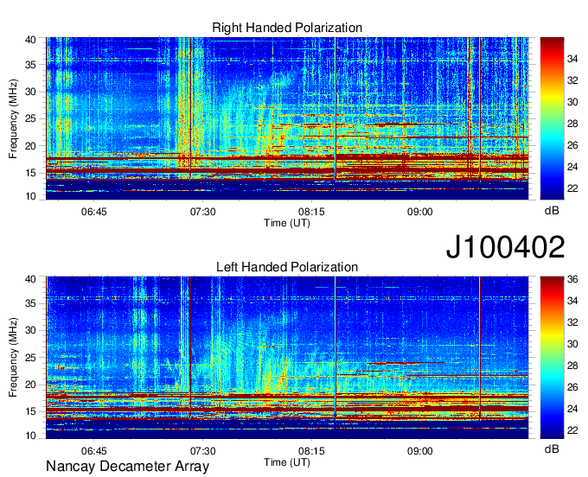Click the 09:00 tick of the right-handed plot
This screenshot has height=477, width=588.
click(419, 212)
